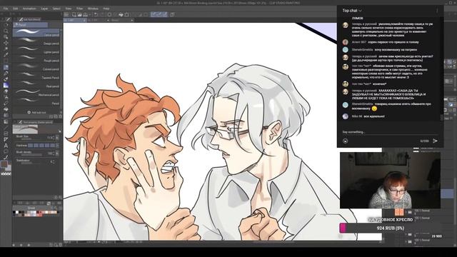Image resolution: width=457 pixels, height=257 pixels.
Task: Switch to the Pencil sub tool group tab
Action: pyautogui.click(x=30, y=25)
